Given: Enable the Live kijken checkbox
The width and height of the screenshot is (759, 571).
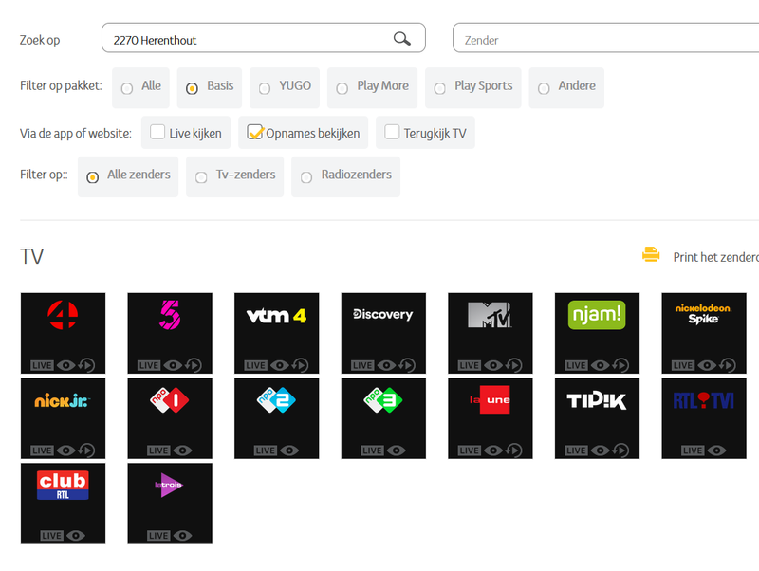Looking at the screenshot, I should point(157,133).
